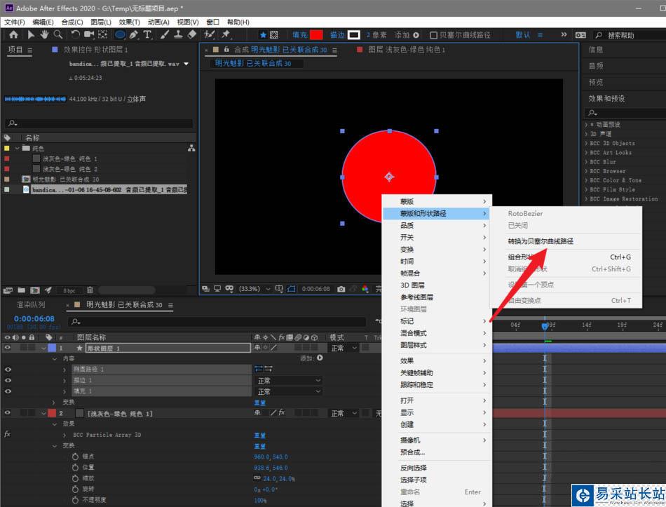Open the 效果(T) menu
The width and height of the screenshot is (666, 507).
click(129, 22)
